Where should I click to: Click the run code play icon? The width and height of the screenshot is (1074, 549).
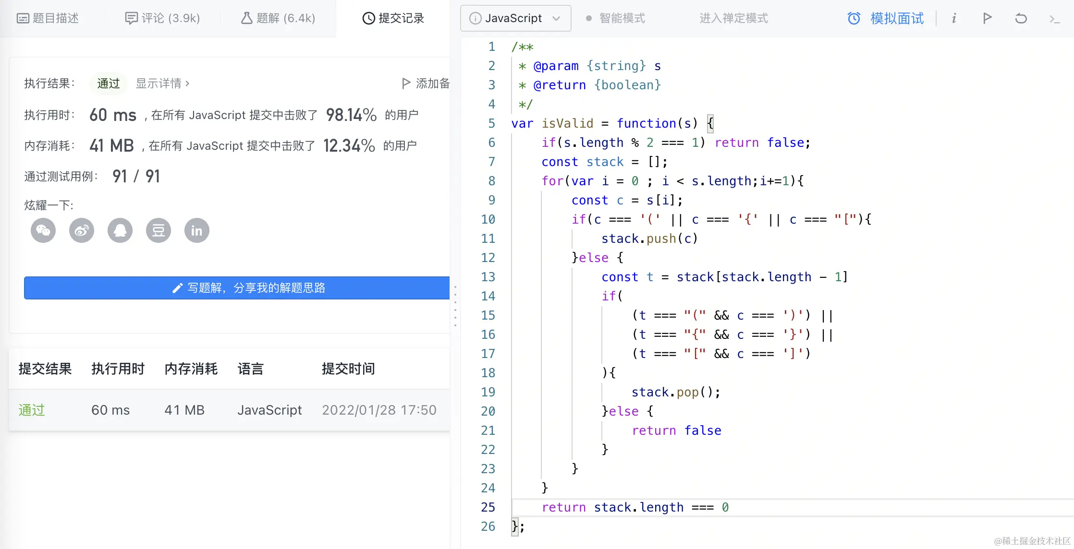click(987, 18)
